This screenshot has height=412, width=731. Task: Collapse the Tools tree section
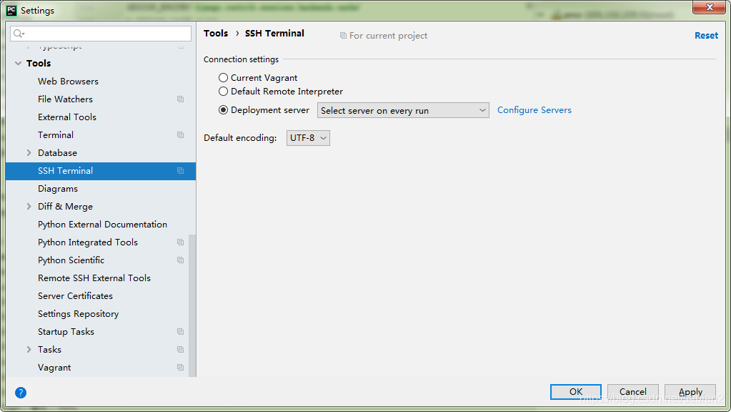click(x=18, y=63)
